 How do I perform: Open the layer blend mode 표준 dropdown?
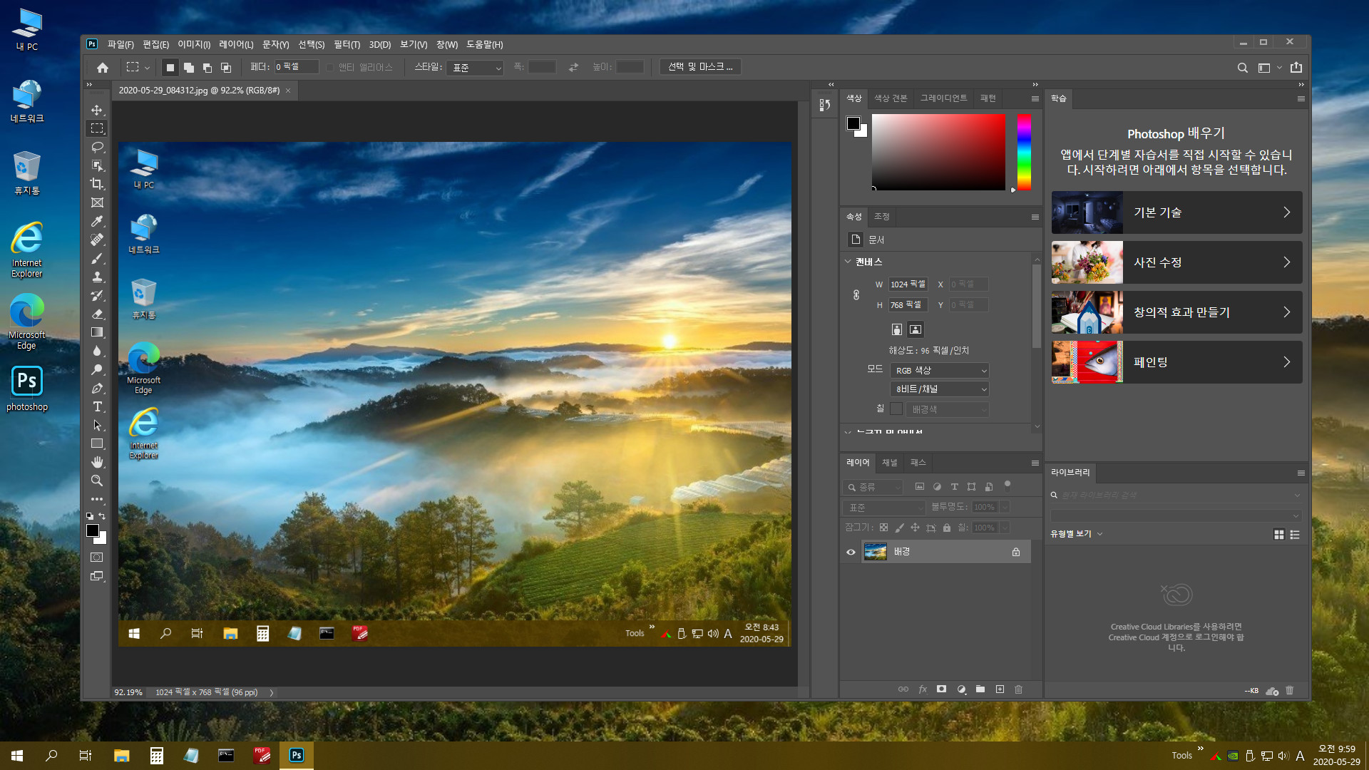coord(884,508)
